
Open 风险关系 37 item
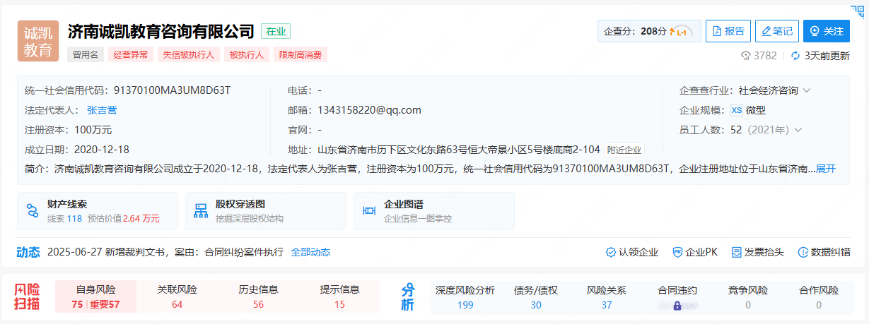click(x=607, y=297)
